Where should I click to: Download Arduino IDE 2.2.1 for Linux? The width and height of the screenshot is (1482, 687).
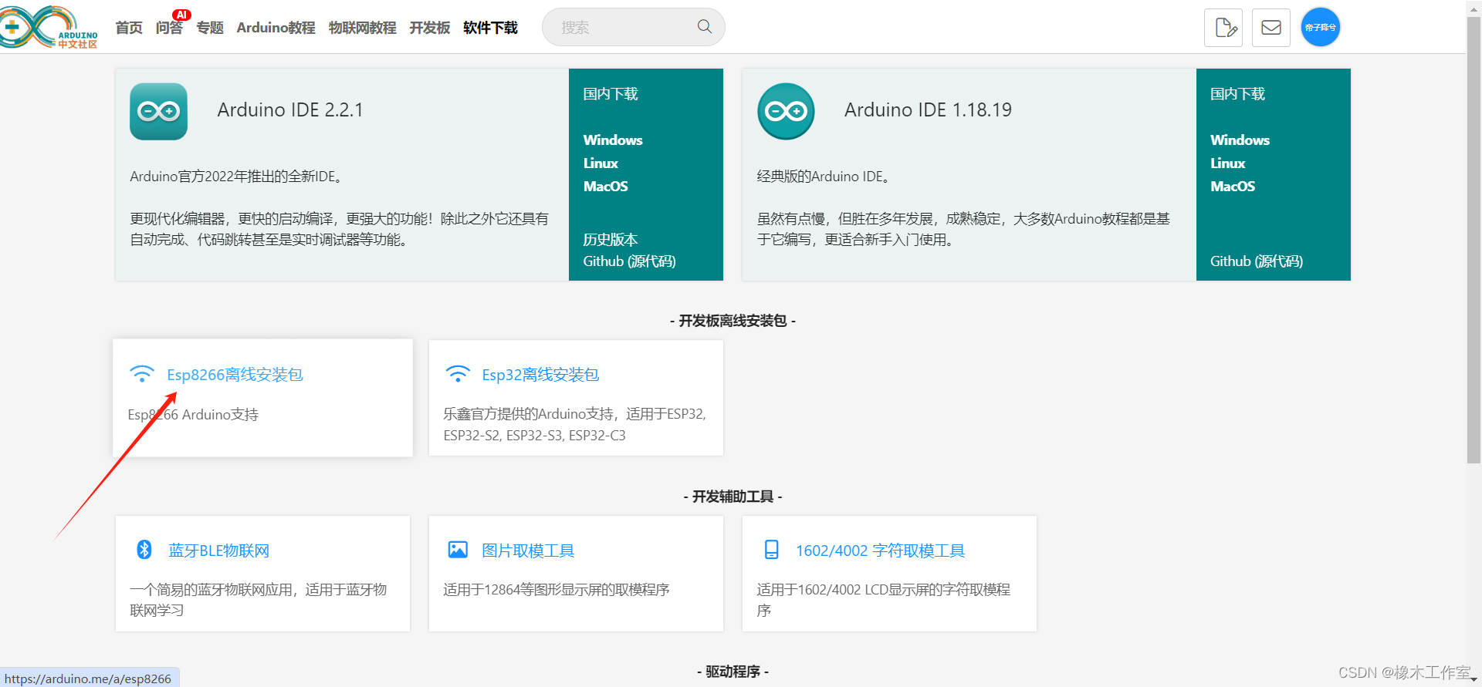[x=601, y=163]
